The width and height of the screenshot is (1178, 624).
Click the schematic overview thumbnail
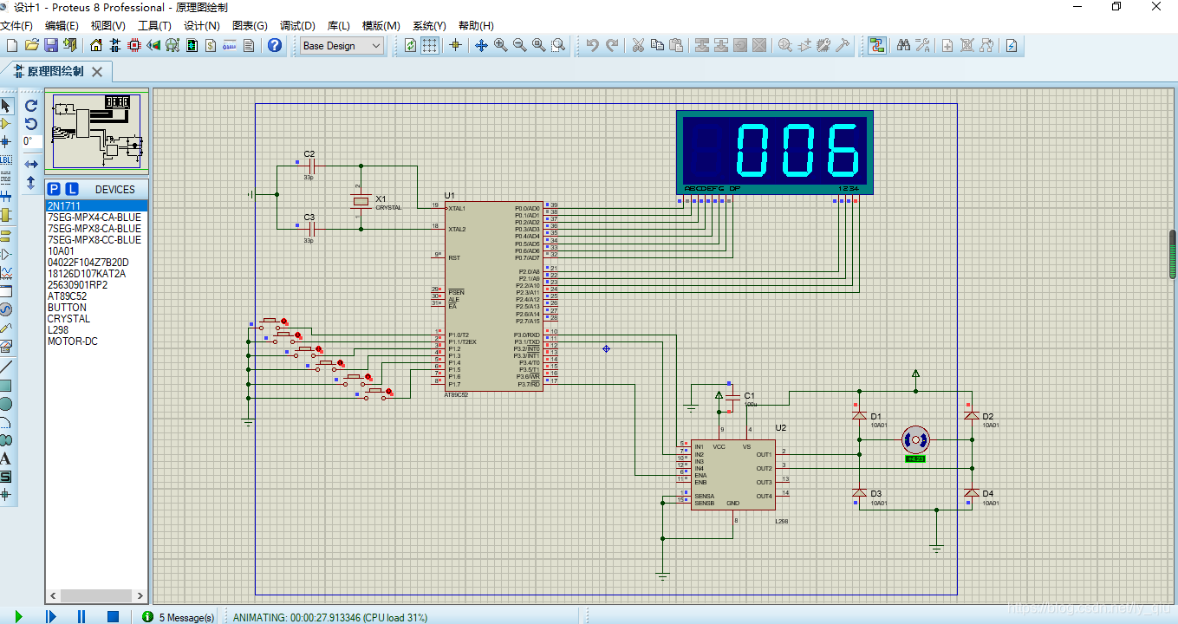click(x=97, y=131)
